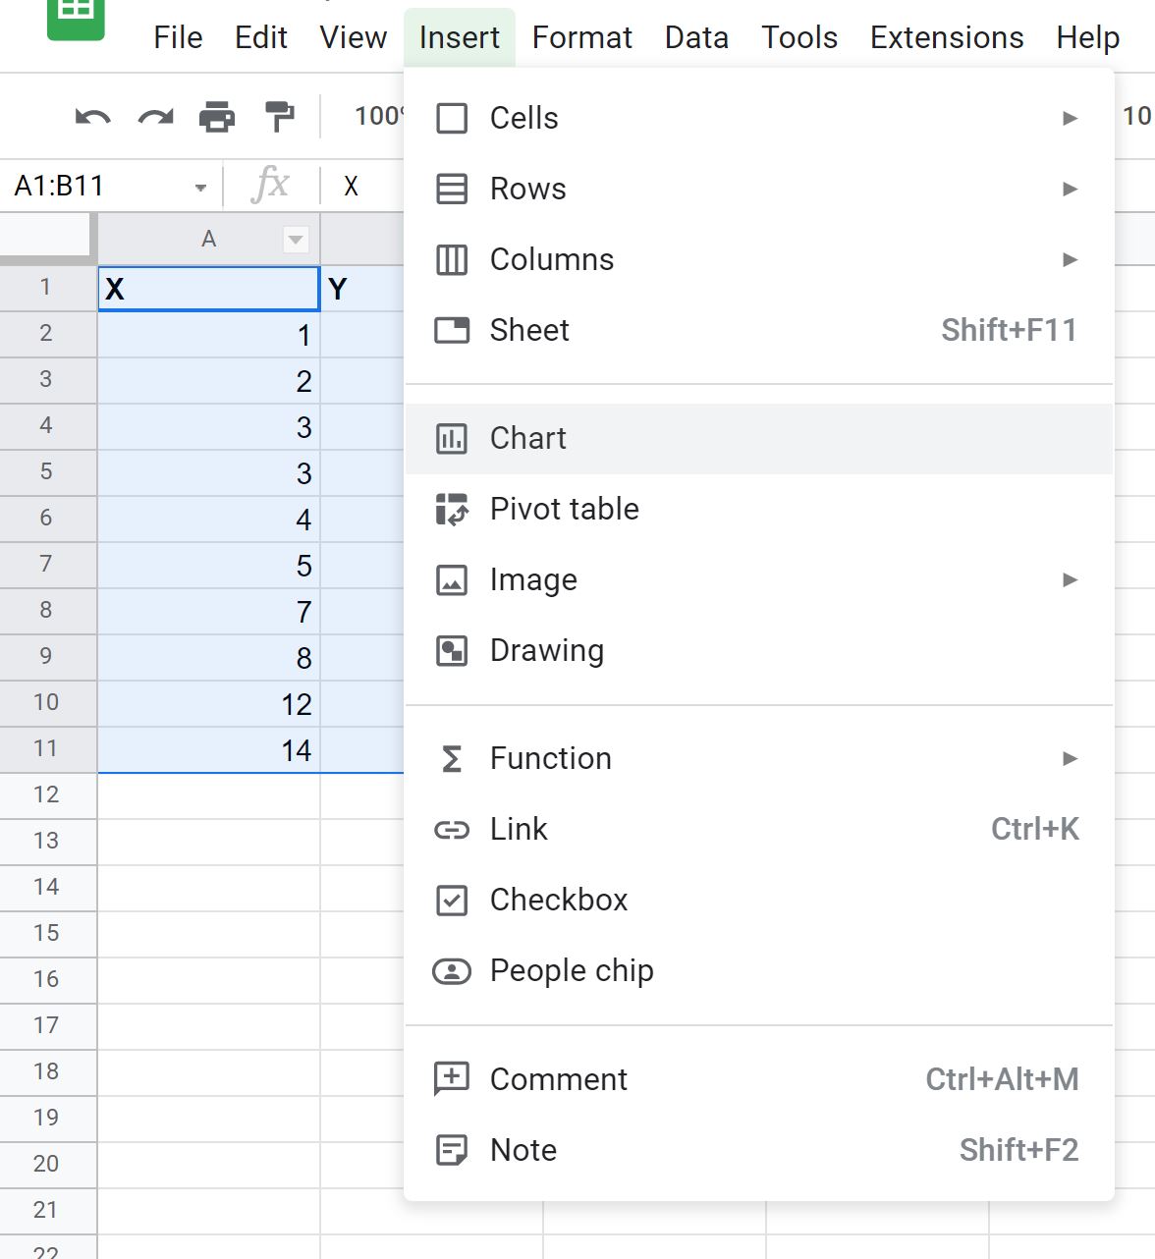Open the column A dropdown arrow
Viewport: 1155px width, 1259px height.
tap(296, 240)
